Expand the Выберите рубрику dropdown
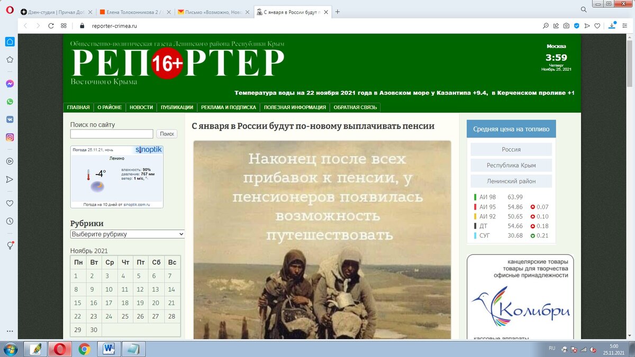635x357 pixels. point(128,234)
